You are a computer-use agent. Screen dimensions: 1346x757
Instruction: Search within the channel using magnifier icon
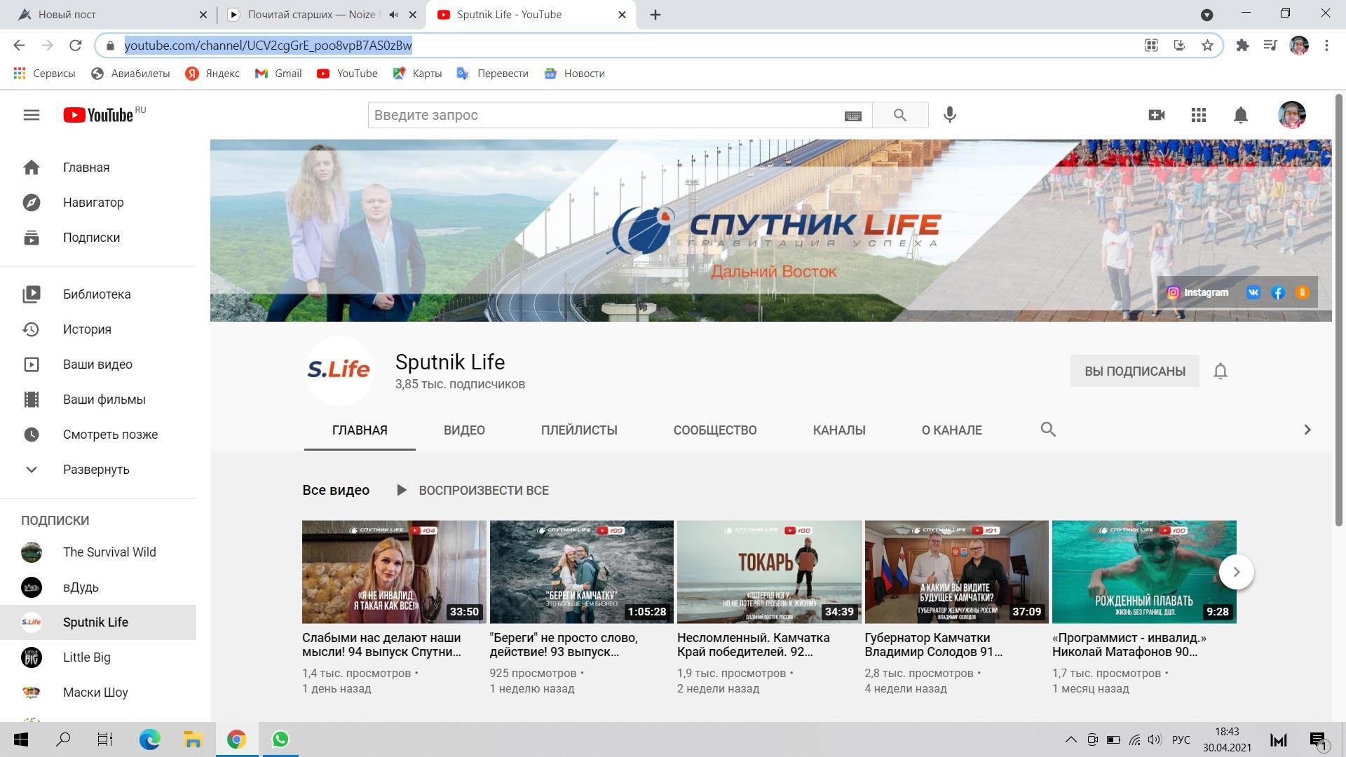click(1047, 430)
